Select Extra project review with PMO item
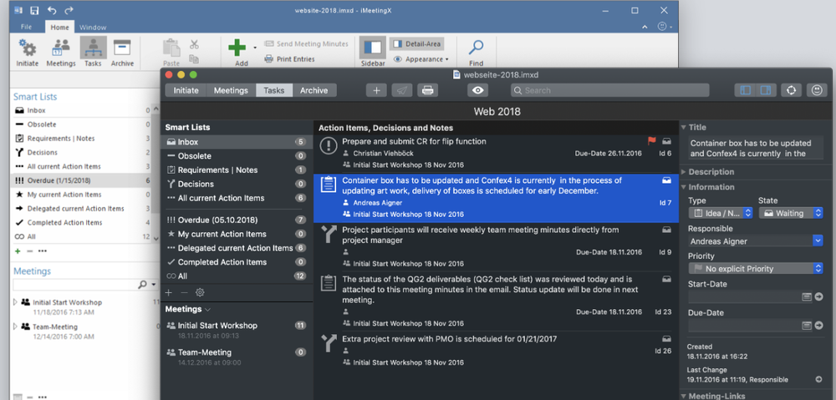Screen dimensions: 836x400 (x=496, y=351)
